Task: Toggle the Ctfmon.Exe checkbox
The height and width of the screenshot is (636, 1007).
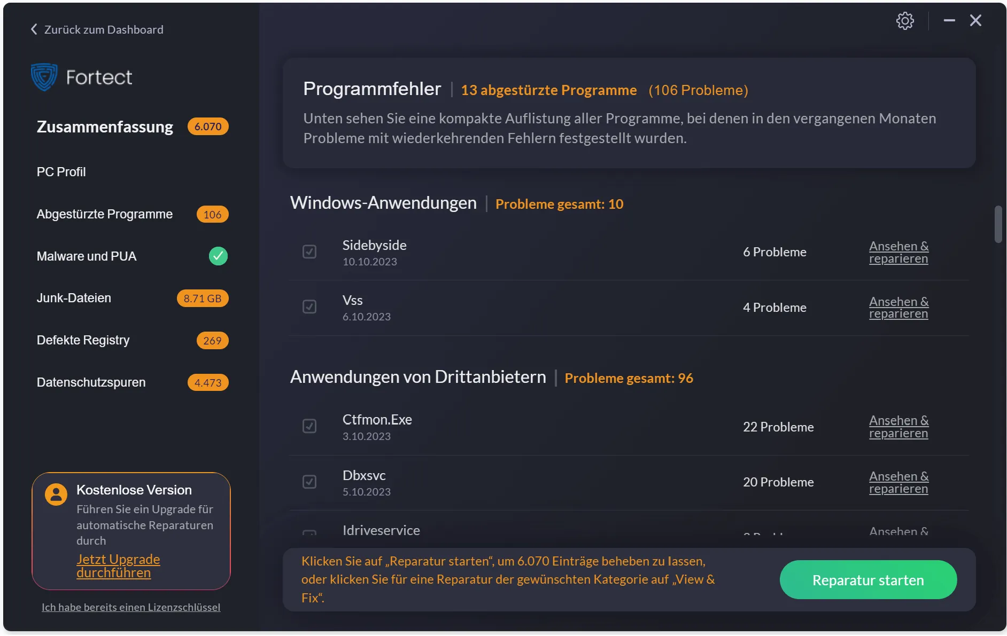Action: (x=309, y=426)
